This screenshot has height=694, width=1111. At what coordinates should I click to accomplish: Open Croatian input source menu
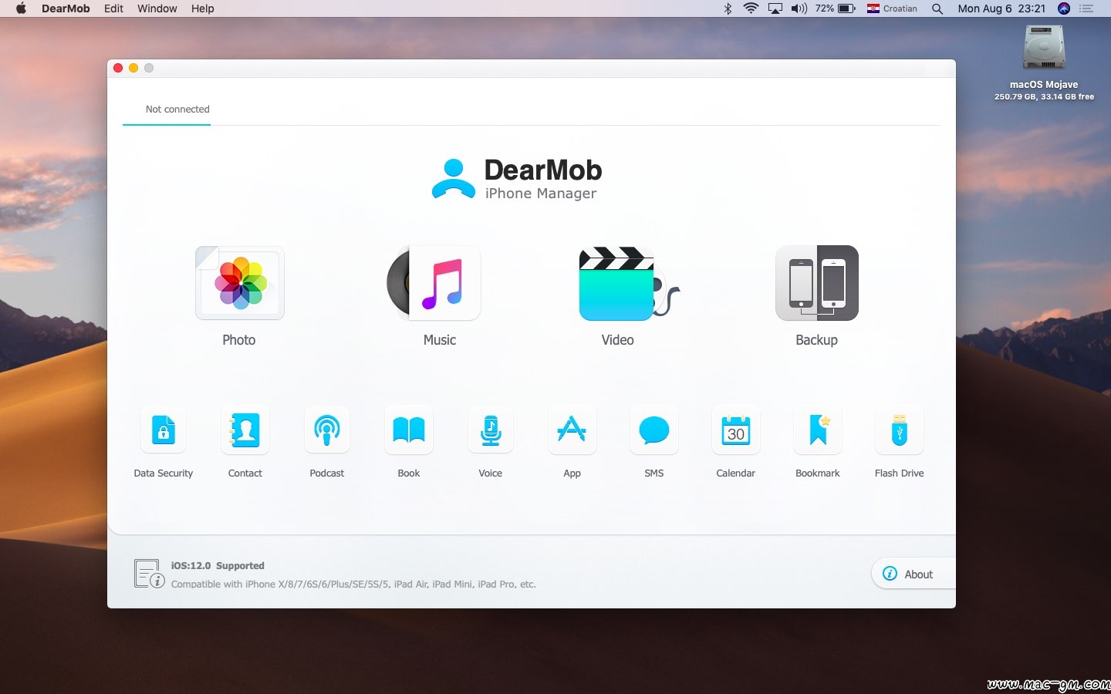[x=892, y=8]
